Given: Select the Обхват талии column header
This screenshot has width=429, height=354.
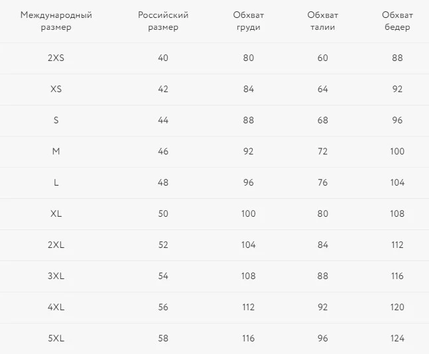Looking at the screenshot, I should (322, 21).
